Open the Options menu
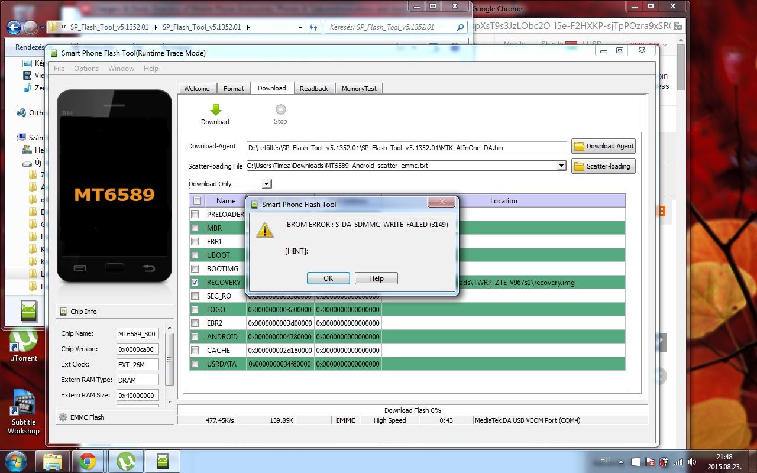 click(86, 68)
